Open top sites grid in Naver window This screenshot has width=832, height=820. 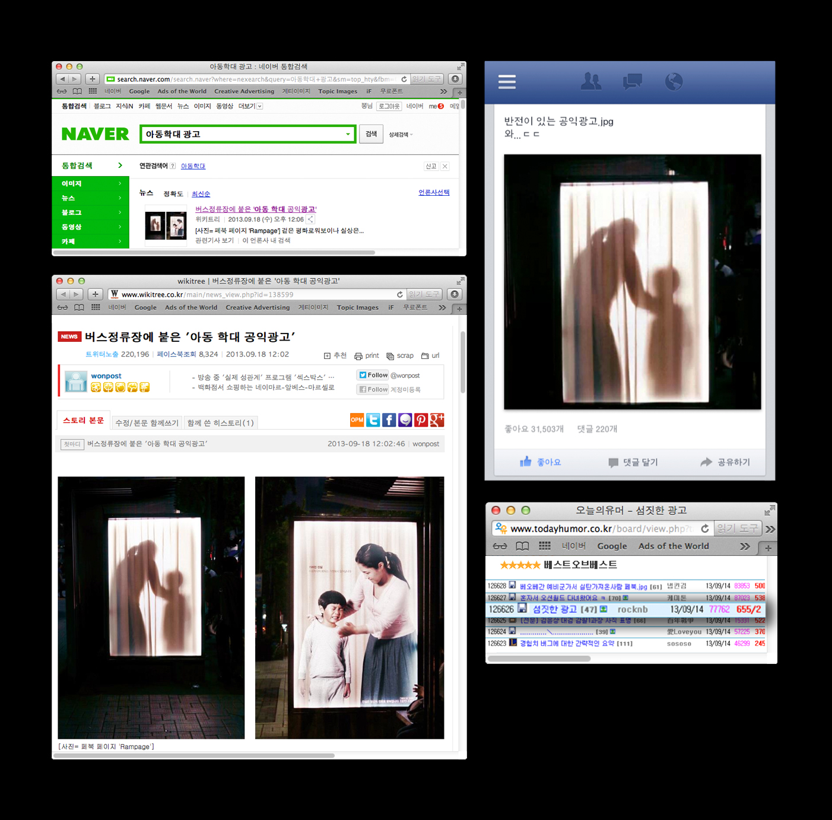pos(93,91)
